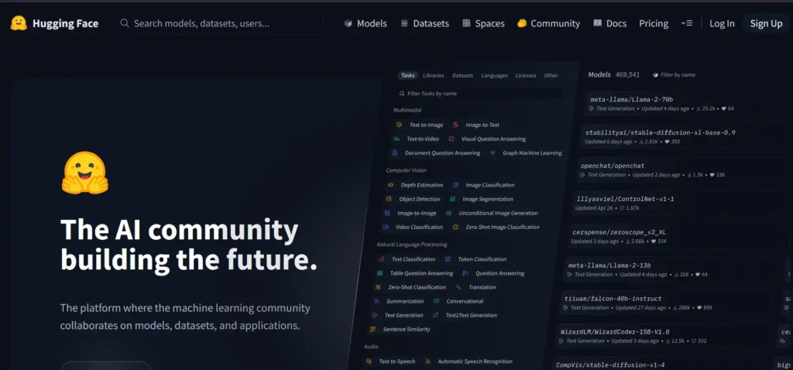Screen dimensions: 793x370
Task: Click the Hugging Face brand name
Action: pyautogui.click(x=66, y=23)
